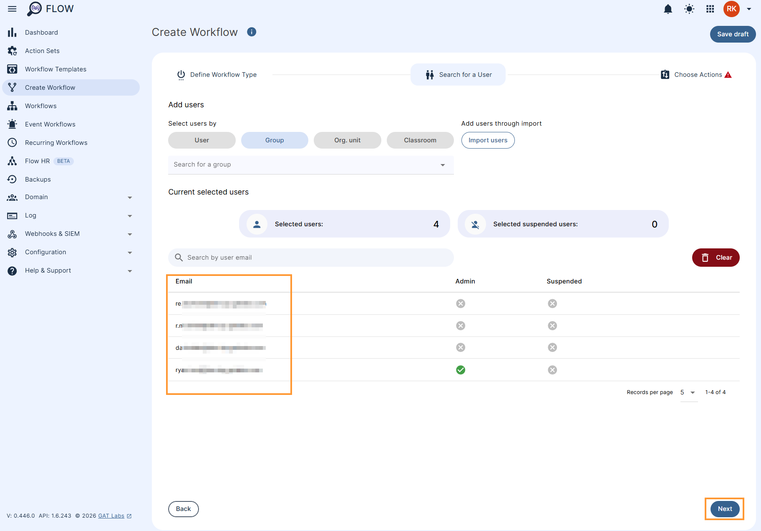
Task: Click the green admin checkmark in 'rya' row
Action: (461, 370)
